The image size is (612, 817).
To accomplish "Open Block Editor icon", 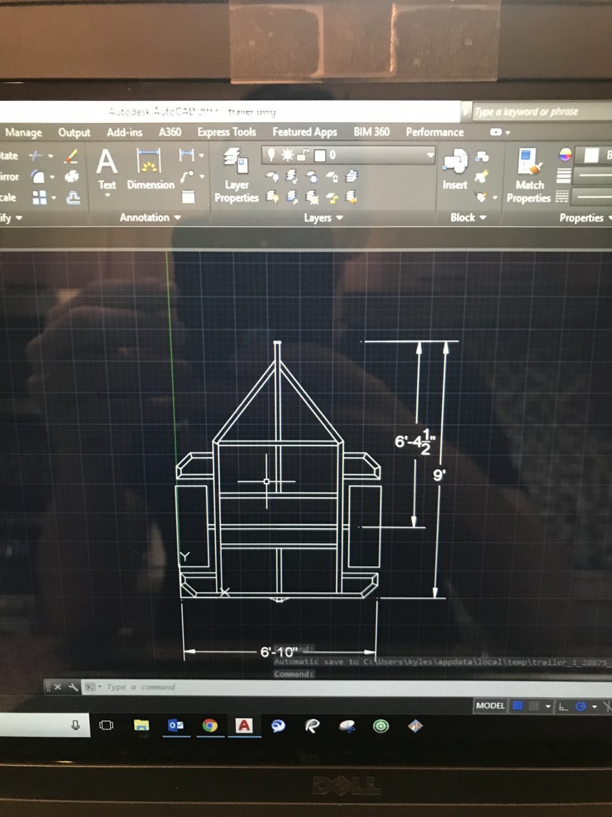I will coord(483,176).
